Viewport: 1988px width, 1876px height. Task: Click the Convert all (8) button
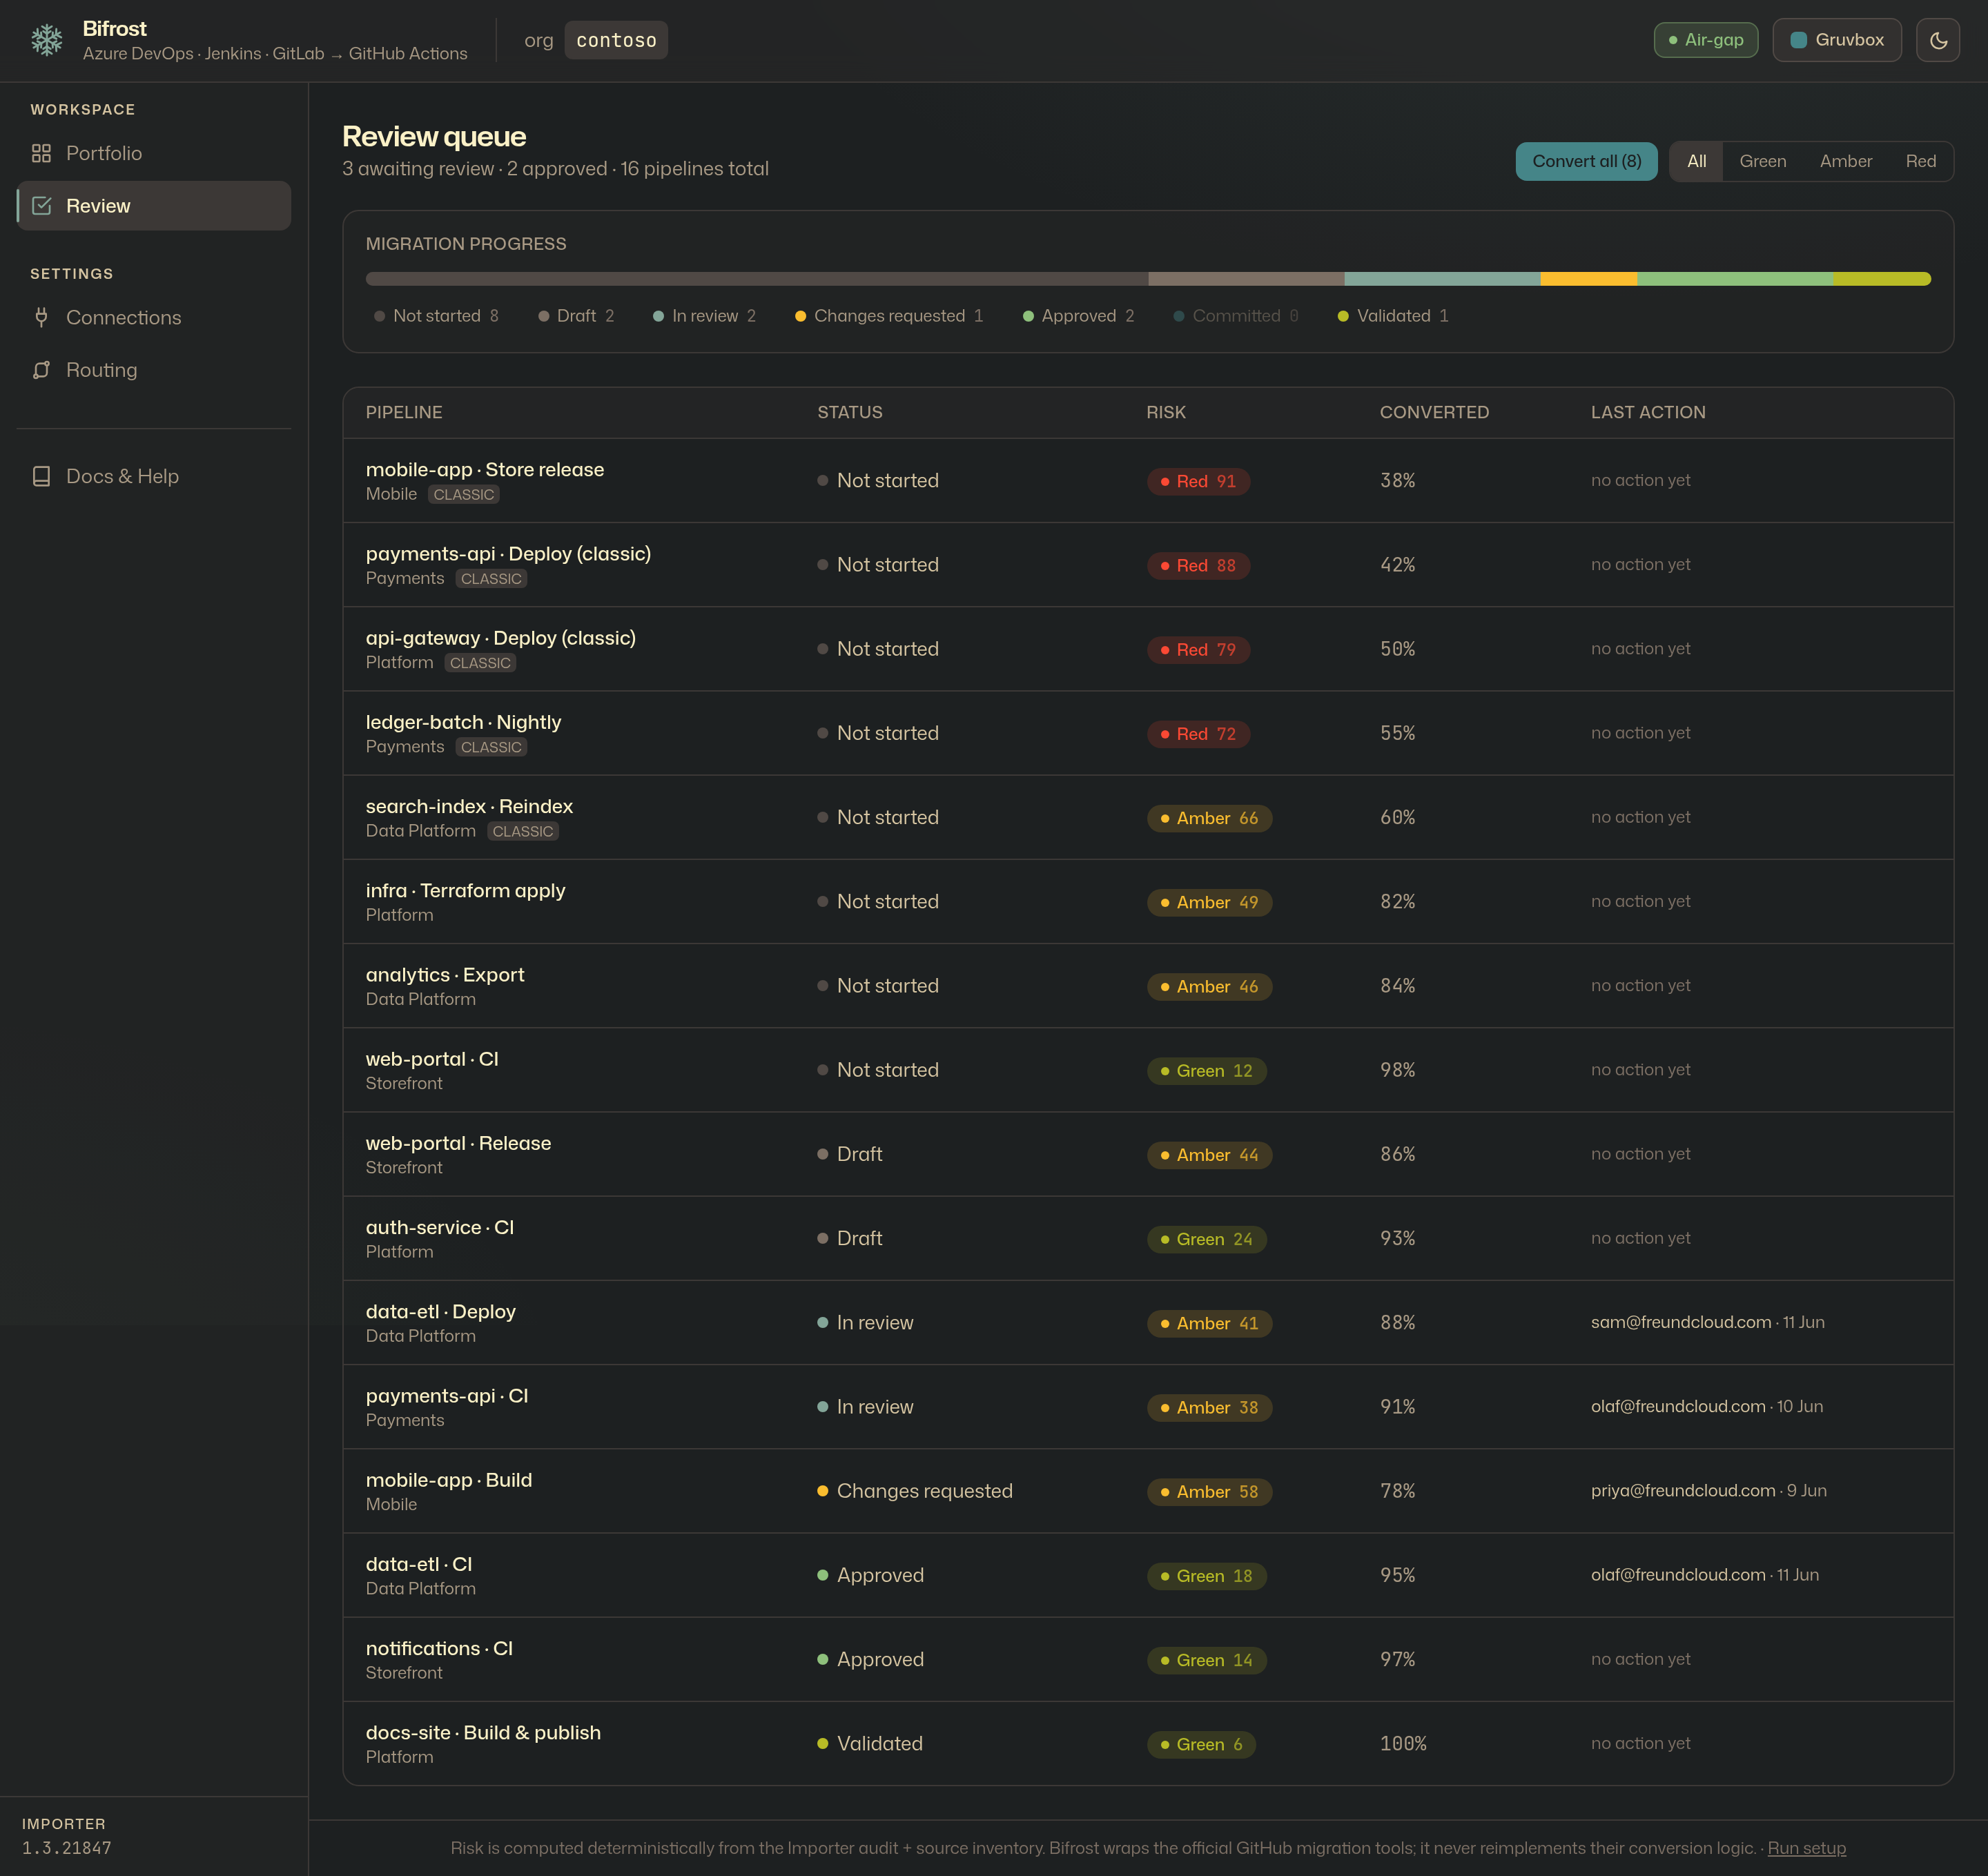pyautogui.click(x=1586, y=161)
